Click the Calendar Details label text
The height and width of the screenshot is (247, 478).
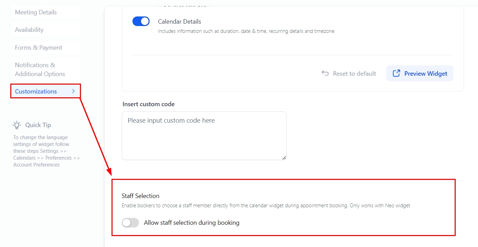click(x=179, y=22)
